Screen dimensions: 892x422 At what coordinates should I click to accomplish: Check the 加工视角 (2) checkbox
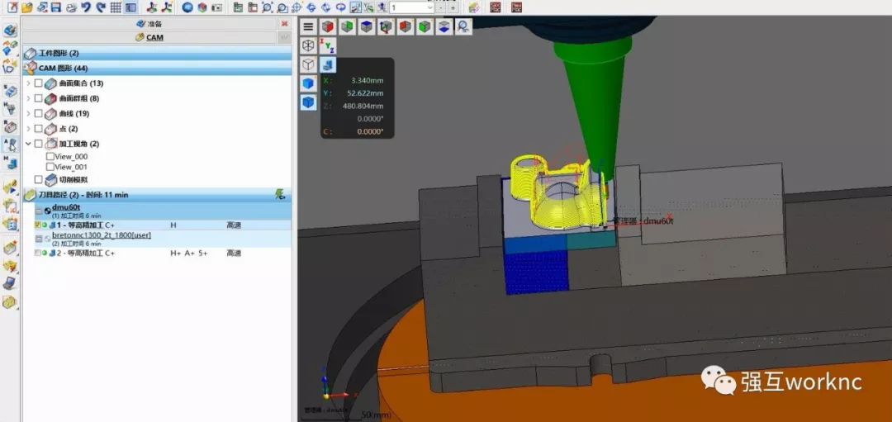click(x=38, y=144)
